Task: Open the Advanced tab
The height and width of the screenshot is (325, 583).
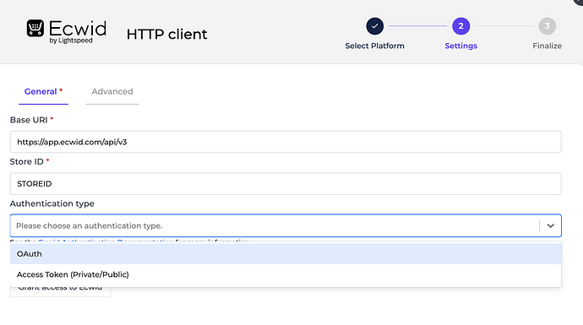Action: (112, 92)
